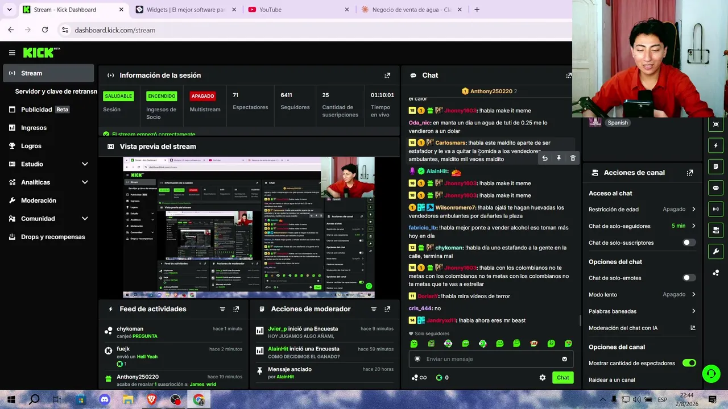728x409 pixels.
Task: Open chat settings gear icon
Action: click(x=543, y=377)
